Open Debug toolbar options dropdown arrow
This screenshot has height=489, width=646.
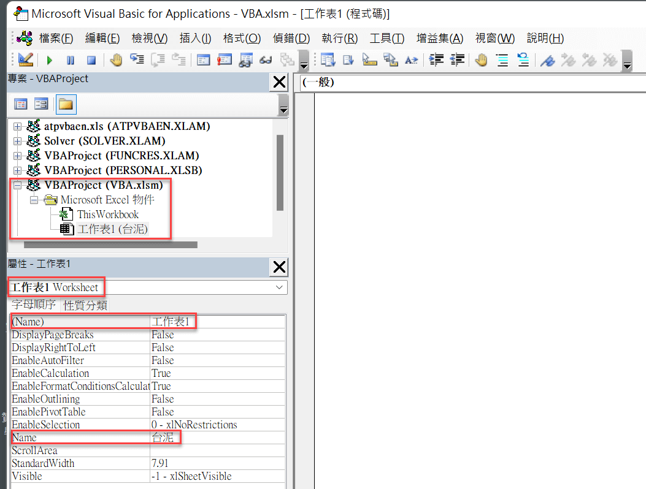pyautogui.click(x=304, y=61)
